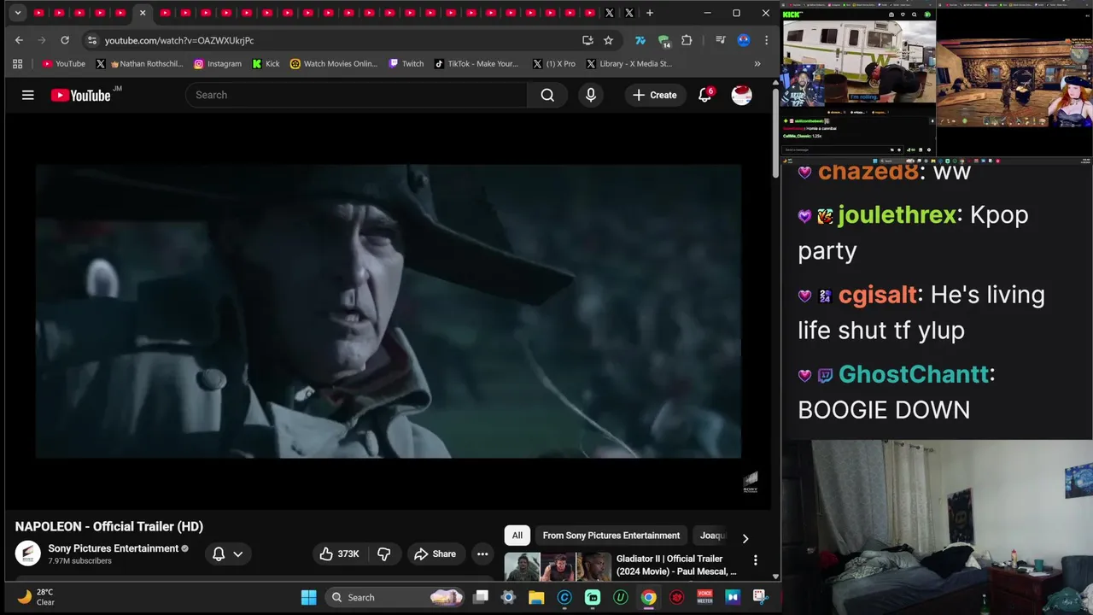Open the Watch Movies Online bookmark
This screenshot has width=1093, height=615.
[x=334, y=63]
